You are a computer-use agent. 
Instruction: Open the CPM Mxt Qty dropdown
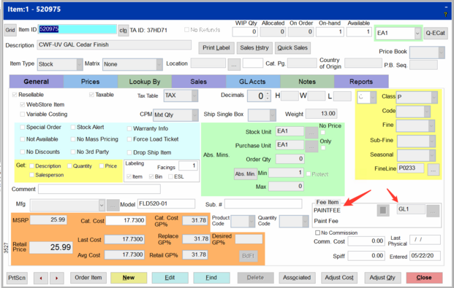pyautogui.click(x=195, y=115)
